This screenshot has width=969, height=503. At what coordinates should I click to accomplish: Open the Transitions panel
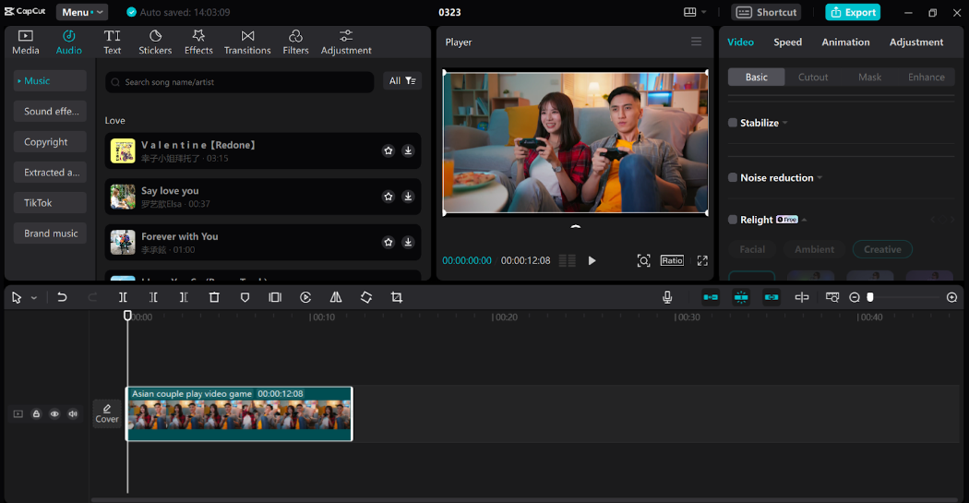(247, 42)
